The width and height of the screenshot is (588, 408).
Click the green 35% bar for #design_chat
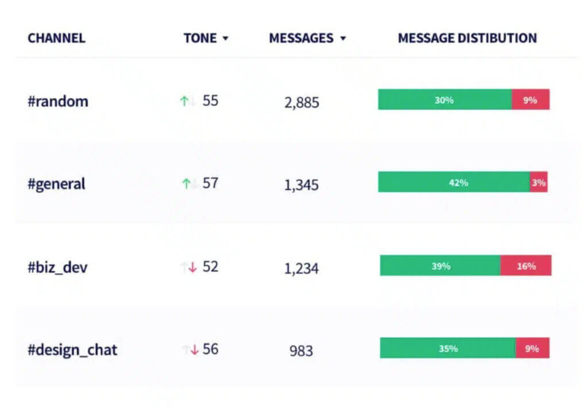click(448, 348)
